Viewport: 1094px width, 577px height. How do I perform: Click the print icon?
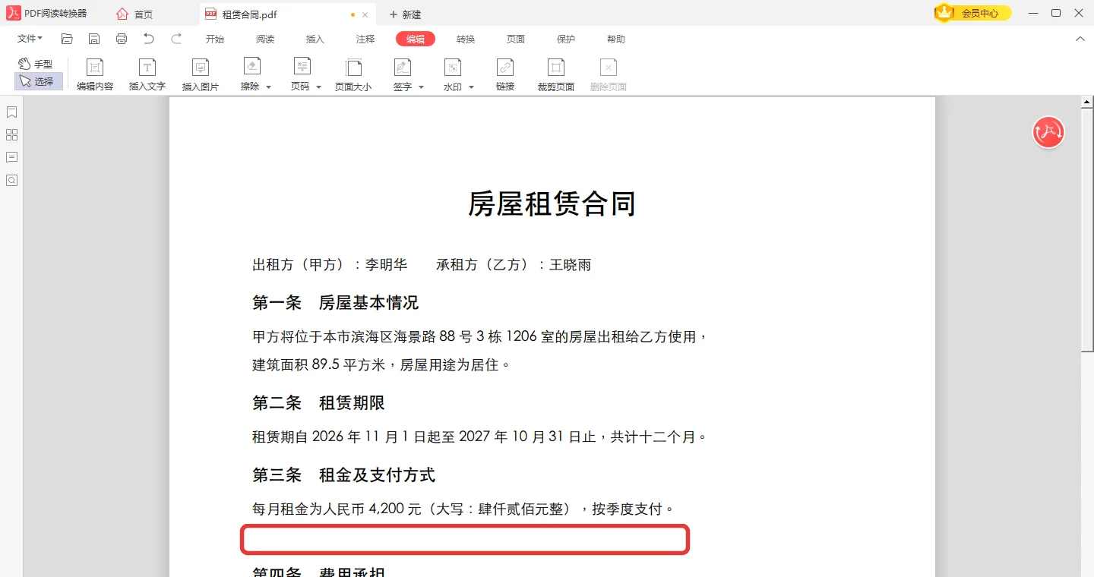122,39
